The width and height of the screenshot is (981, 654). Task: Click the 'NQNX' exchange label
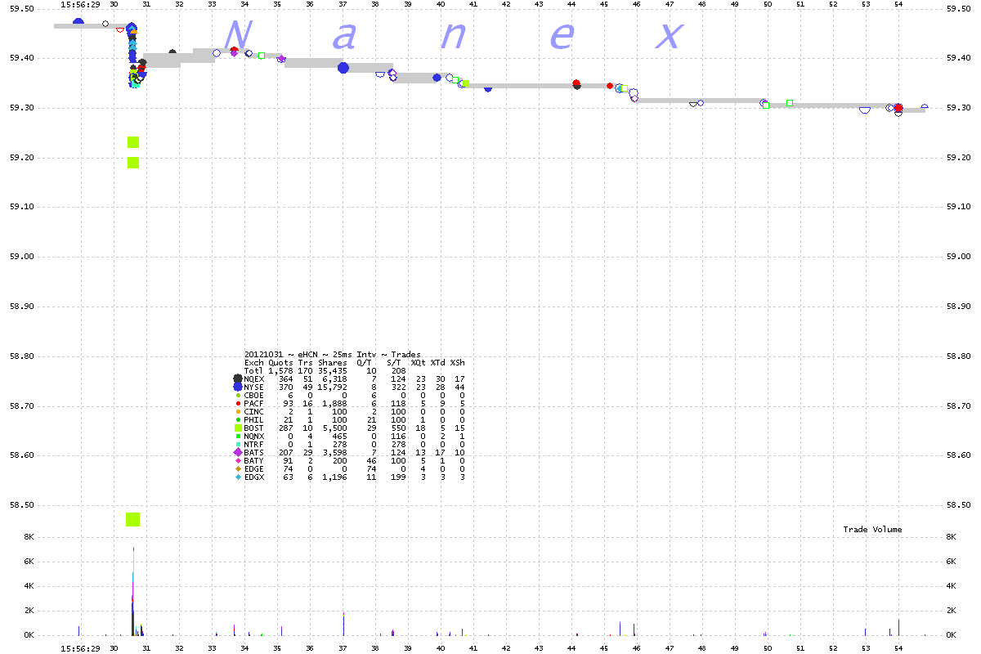coord(254,436)
